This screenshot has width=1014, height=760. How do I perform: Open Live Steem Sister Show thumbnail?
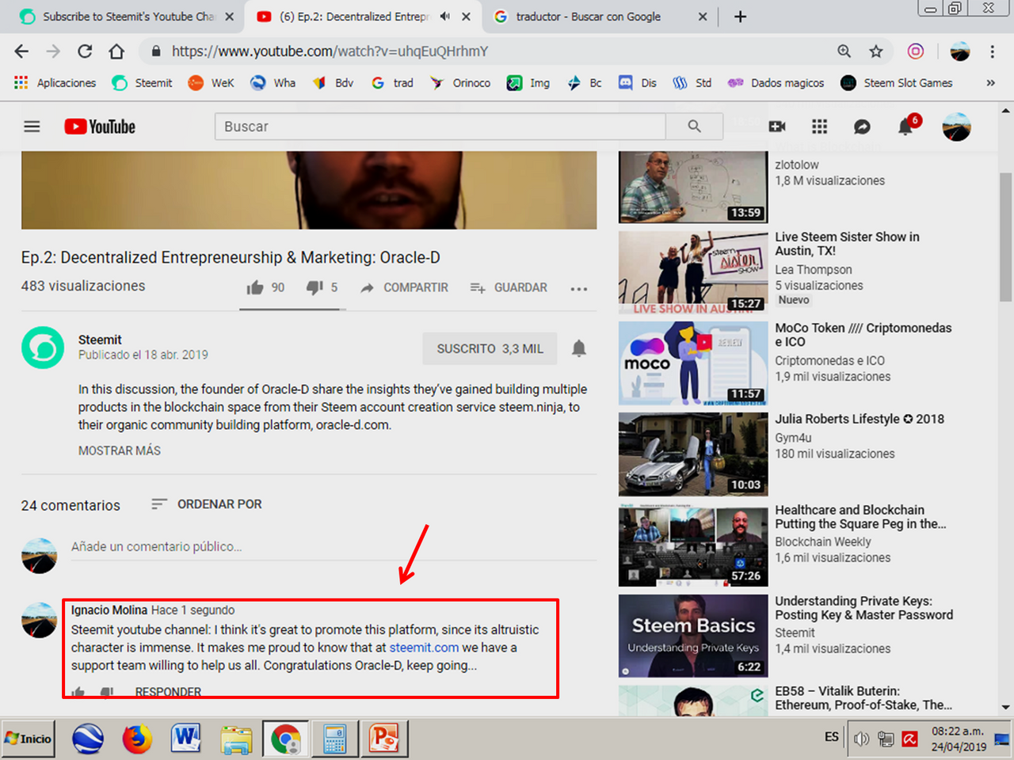point(693,272)
